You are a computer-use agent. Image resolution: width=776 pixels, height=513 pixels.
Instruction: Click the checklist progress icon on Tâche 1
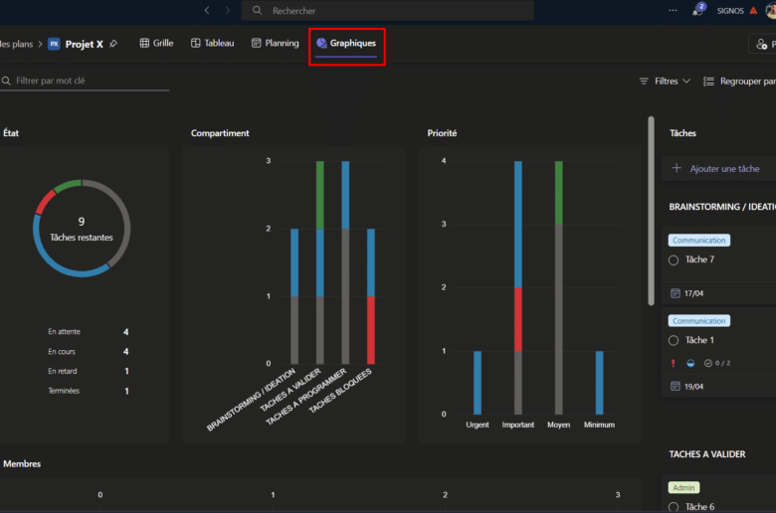click(x=707, y=363)
